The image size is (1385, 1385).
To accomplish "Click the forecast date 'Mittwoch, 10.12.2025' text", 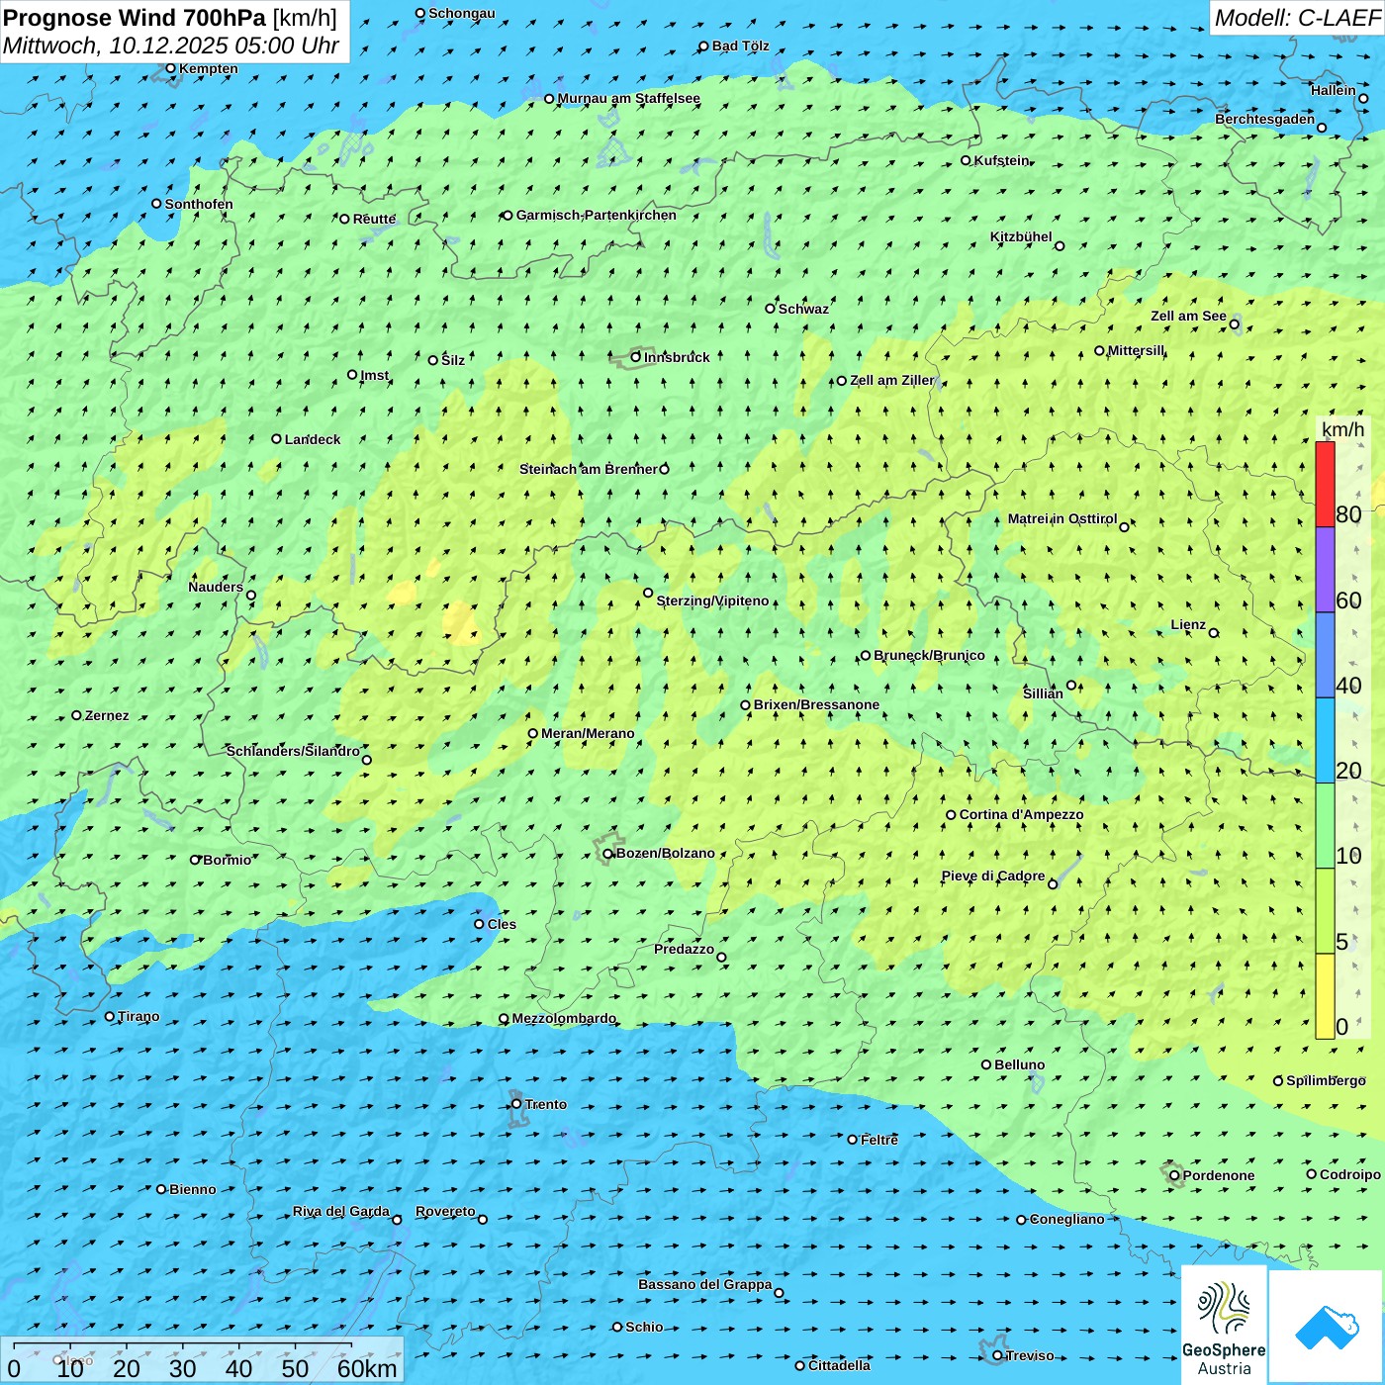I will [170, 46].
